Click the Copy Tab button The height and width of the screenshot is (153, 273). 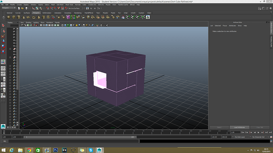(x=260, y=127)
